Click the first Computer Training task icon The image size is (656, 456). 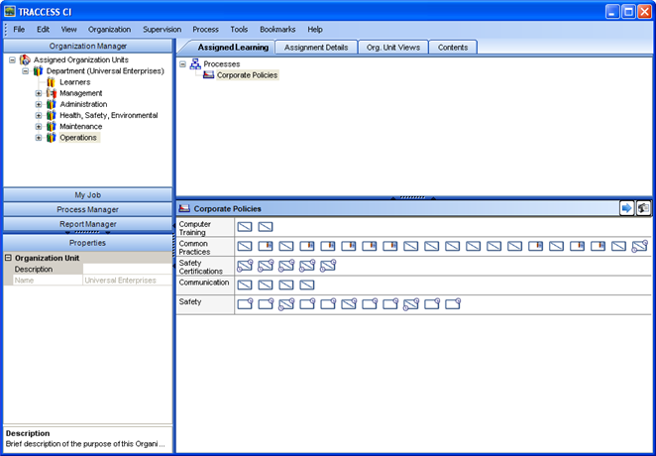(245, 227)
